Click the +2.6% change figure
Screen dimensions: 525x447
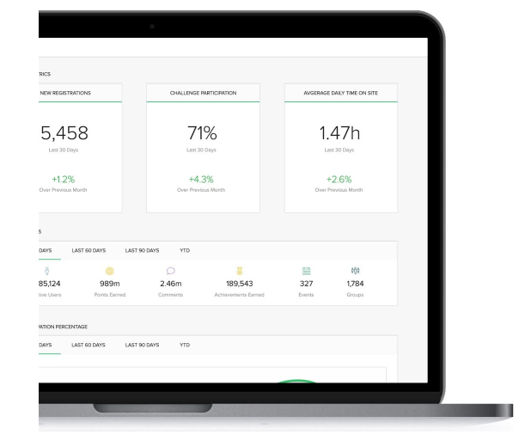click(339, 180)
